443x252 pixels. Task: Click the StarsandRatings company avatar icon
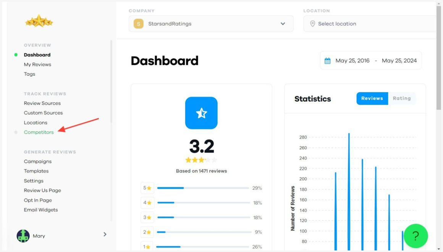pos(138,24)
